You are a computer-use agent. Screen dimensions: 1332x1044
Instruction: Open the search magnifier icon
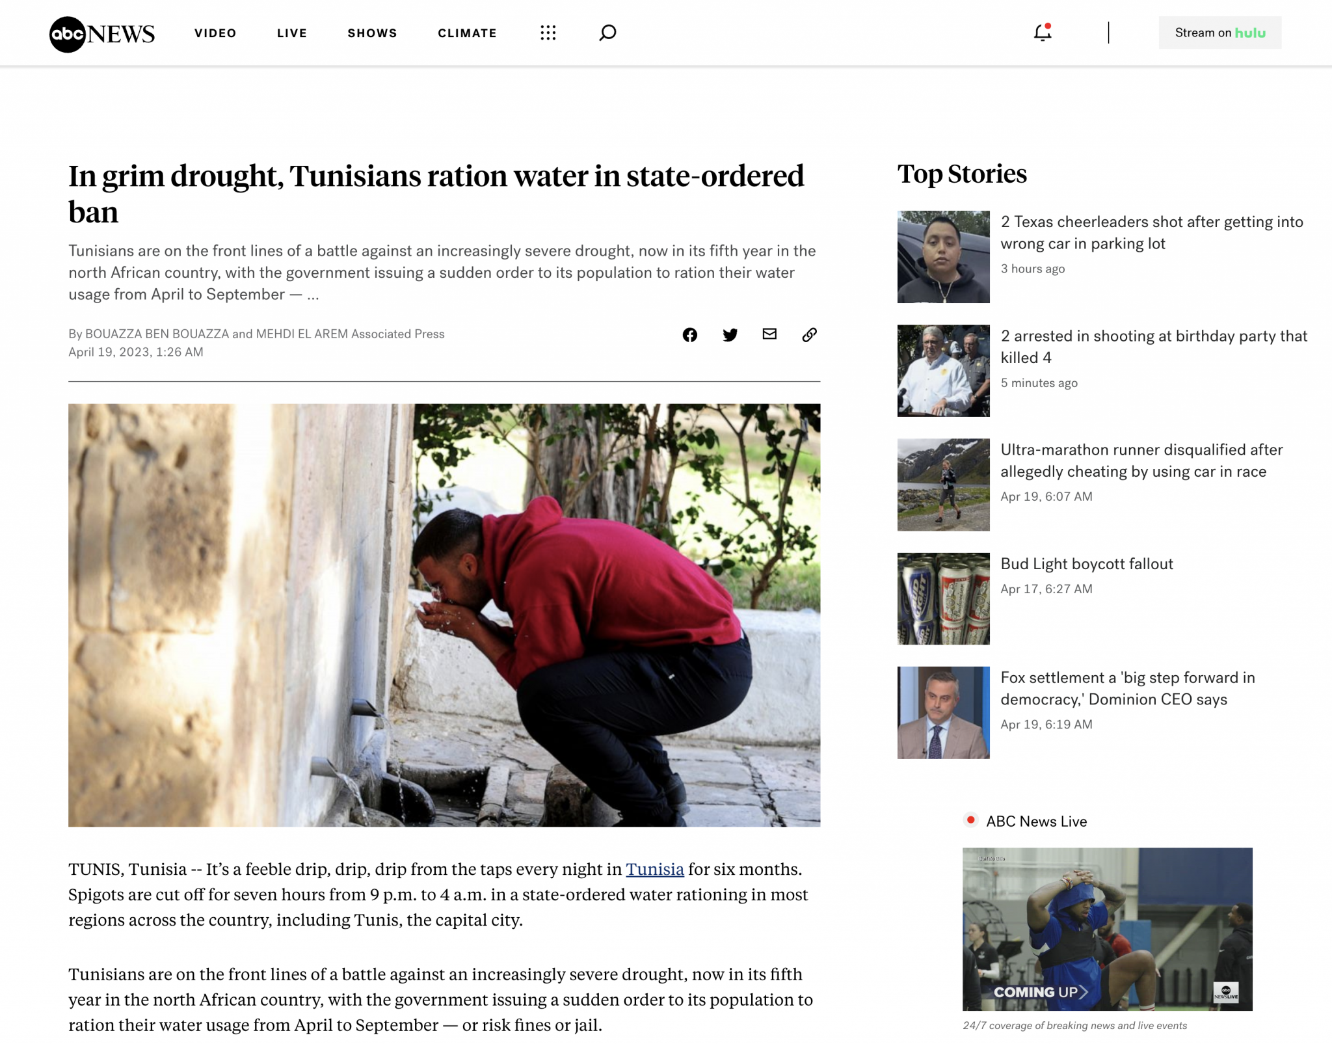pos(607,33)
